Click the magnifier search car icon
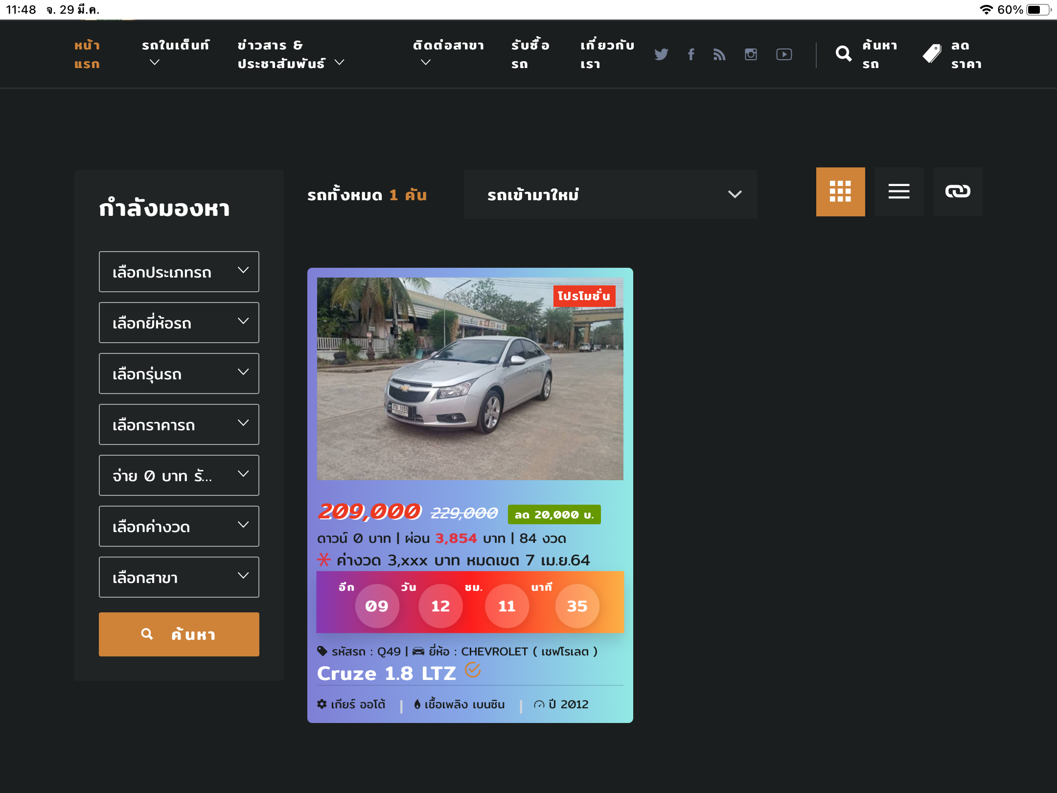1057x793 pixels. click(844, 54)
